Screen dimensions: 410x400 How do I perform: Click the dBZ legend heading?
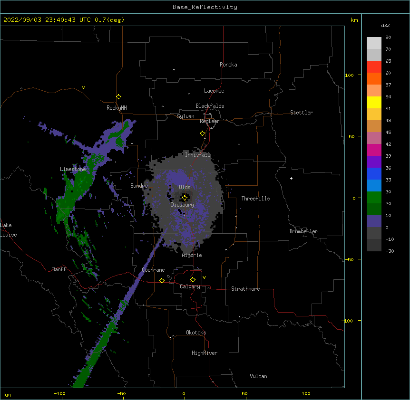tap(385, 25)
